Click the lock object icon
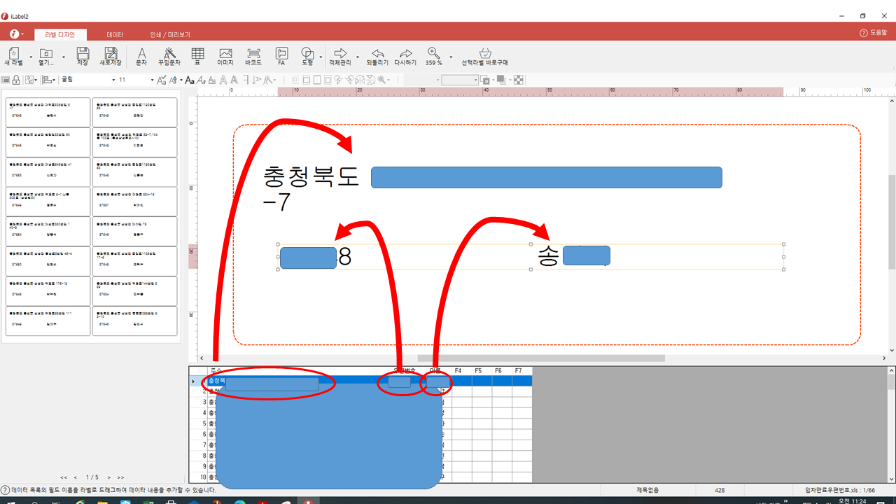The image size is (896, 504). pyautogui.click(x=15, y=80)
